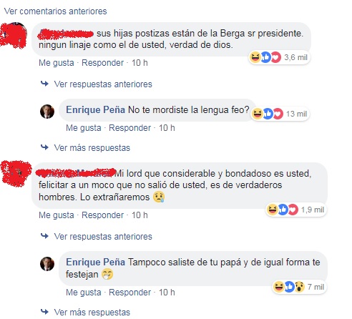Like the 'Mi lord' comment with Me gusta
352x319 pixels.
click(57, 215)
